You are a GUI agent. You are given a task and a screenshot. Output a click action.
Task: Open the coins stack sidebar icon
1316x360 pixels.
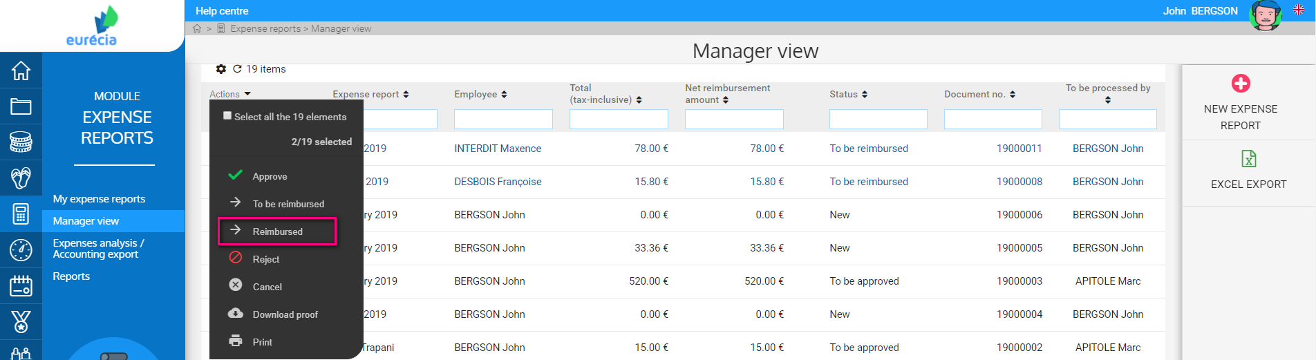click(21, 142)
